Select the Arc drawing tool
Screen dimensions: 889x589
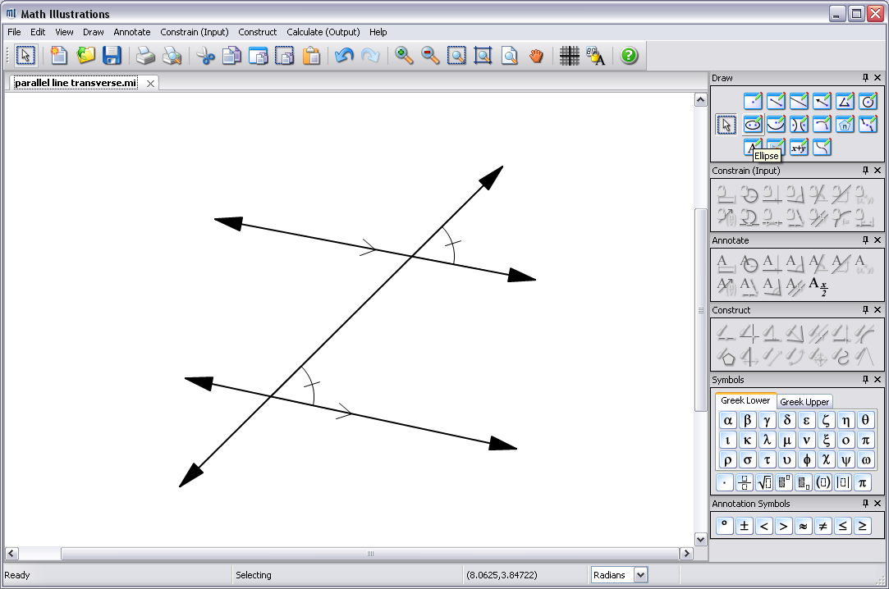tap(776, 124)
